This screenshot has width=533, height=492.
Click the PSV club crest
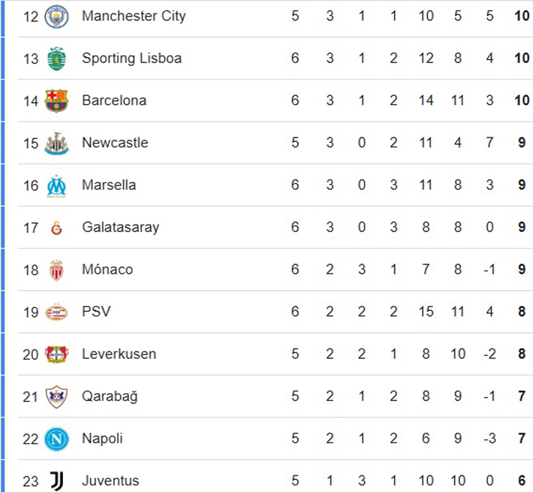[x=56, y=312]
